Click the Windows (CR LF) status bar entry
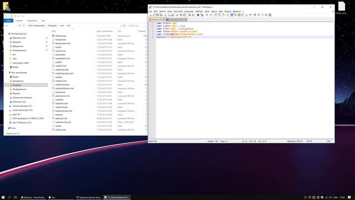This screenshot has width=355, height=200. pyautogui.click(x=295, y=141)
